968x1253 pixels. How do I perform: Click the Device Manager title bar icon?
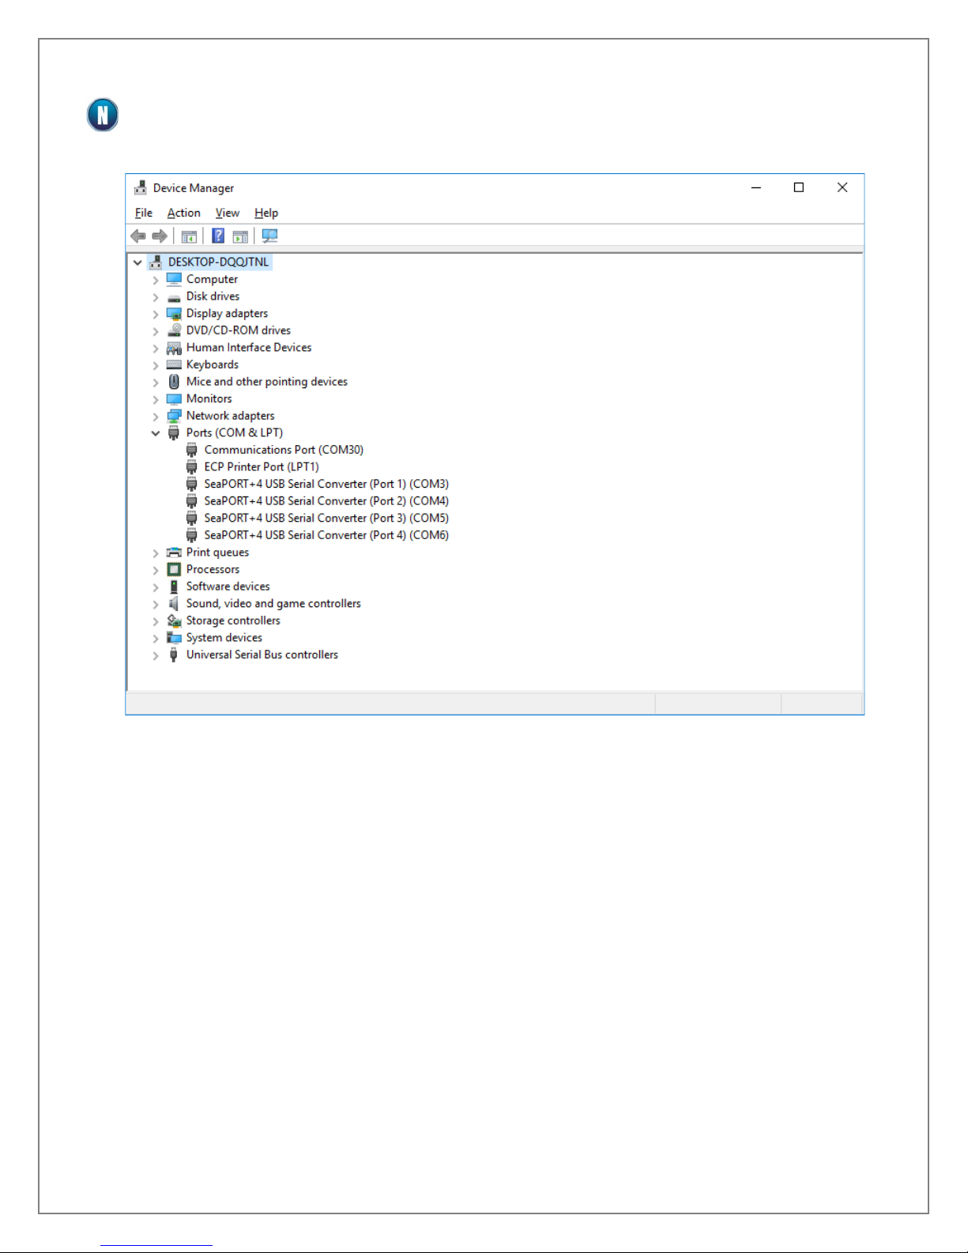point(141,187)
